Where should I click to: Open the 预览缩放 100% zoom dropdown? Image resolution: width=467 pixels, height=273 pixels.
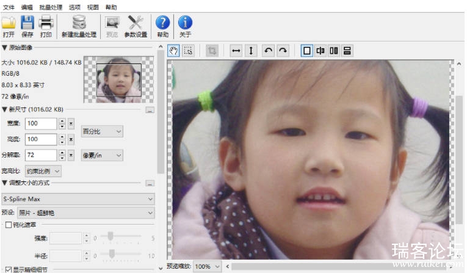[x=208, y=266]
